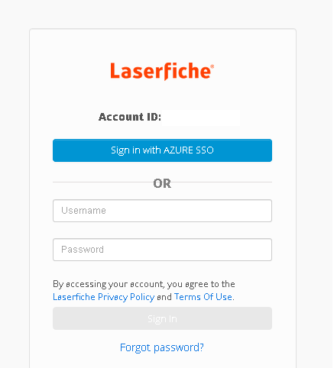The height and width of the screenshot is (368, 334).
Task: Click the Password placeholder text
Action: click(83, 250)
